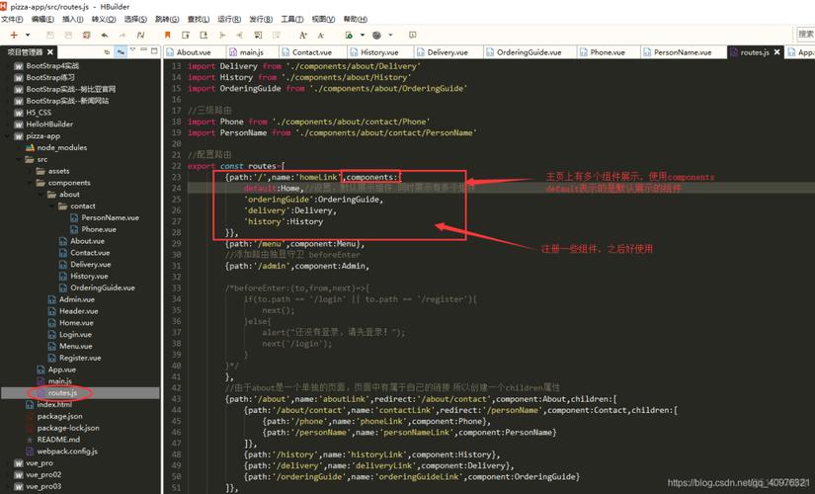Viewport: 815px width, 494px height.
Task: Collapse the about folder in the tree
Action: click(x=41, y=195)
